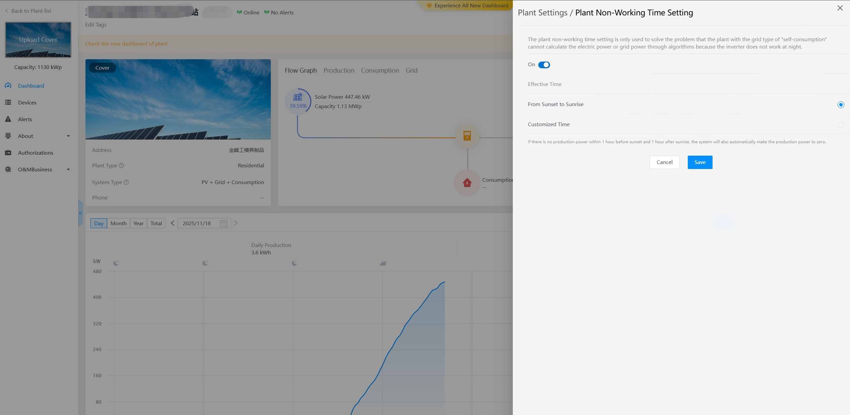Select From Sunset to Sunrise radio
This screenshot has width=850, height=415.
coord(841,105)
